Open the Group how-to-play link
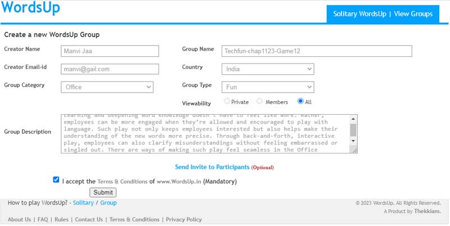Image resolution: width=450 pixels, height=226 pixels. coord(108,203)
